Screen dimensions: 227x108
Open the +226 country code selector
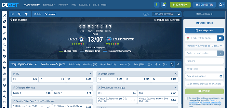pyautogui.click(x=191, y=38)
